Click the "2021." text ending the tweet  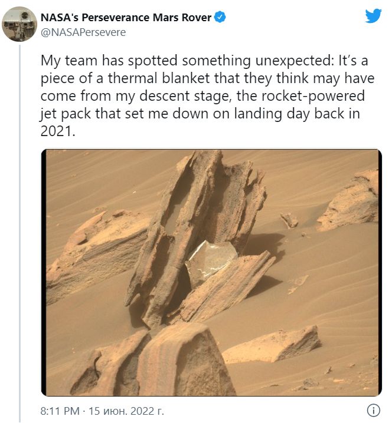click(58, 131)
